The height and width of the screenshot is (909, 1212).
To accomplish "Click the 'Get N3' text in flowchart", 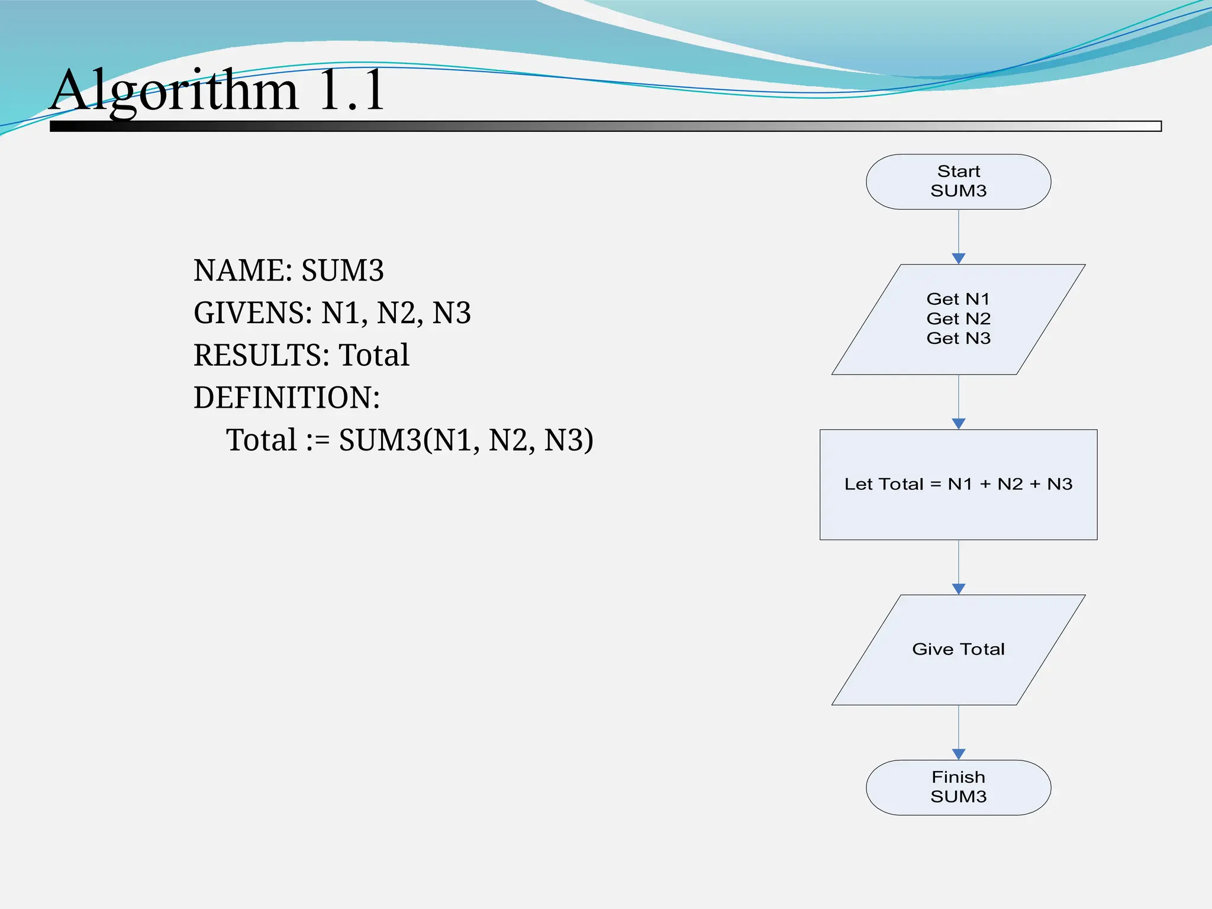I will point(958,338).
